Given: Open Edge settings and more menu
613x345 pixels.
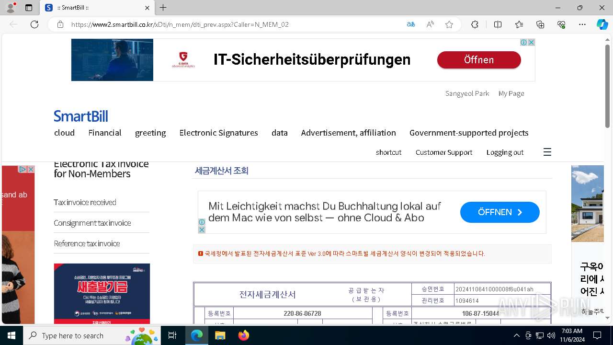Looking at the screenshot, I should (582, 24).
